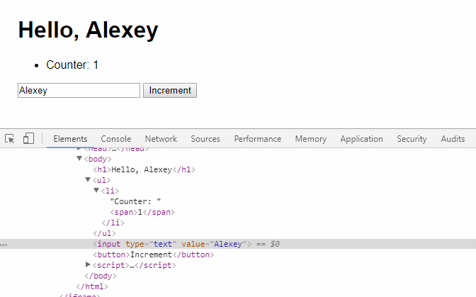Toggle the device toolbar icon
The image size is (476, 297).
pos(28,138)
